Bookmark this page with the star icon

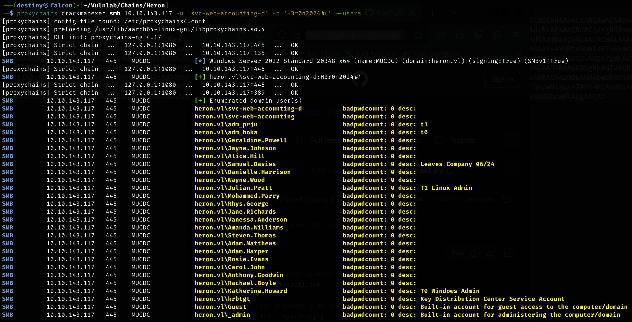point(418,35)
